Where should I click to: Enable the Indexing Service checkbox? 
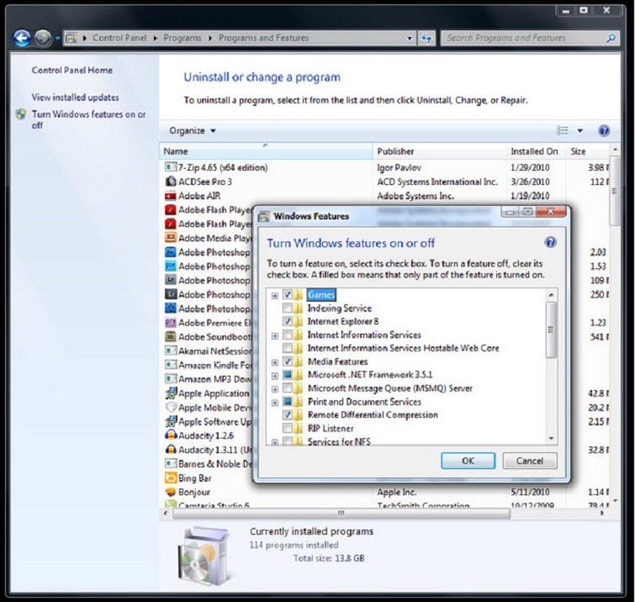tap(288, 309)
